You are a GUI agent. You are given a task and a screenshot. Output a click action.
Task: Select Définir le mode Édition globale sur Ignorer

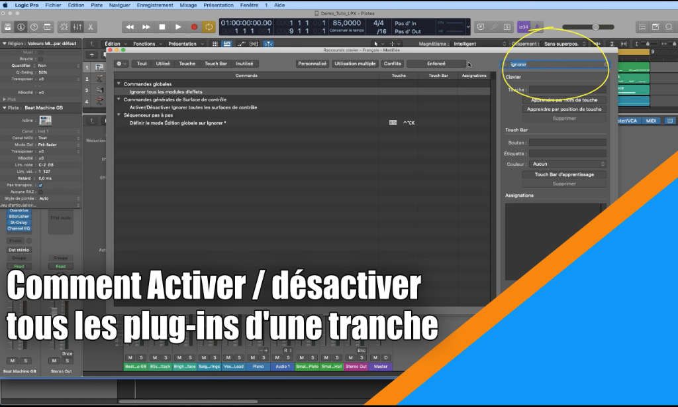302,123
